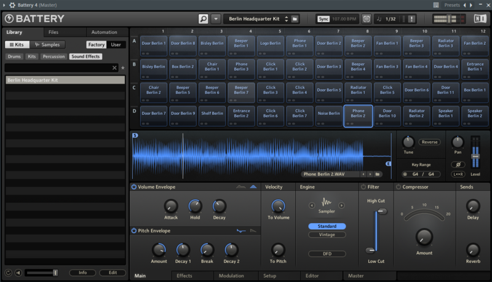Switch to the Files tab
Viewport: 492px width, 282px height.
coord(54,32)
